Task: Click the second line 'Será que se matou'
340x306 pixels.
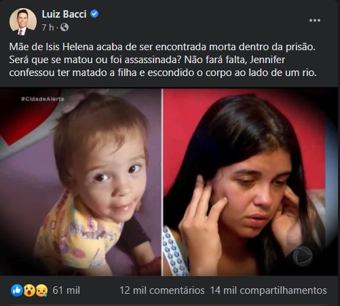Action: (x=147, y=60)
